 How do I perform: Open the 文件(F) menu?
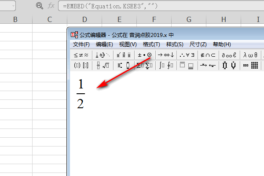(81, 44)
